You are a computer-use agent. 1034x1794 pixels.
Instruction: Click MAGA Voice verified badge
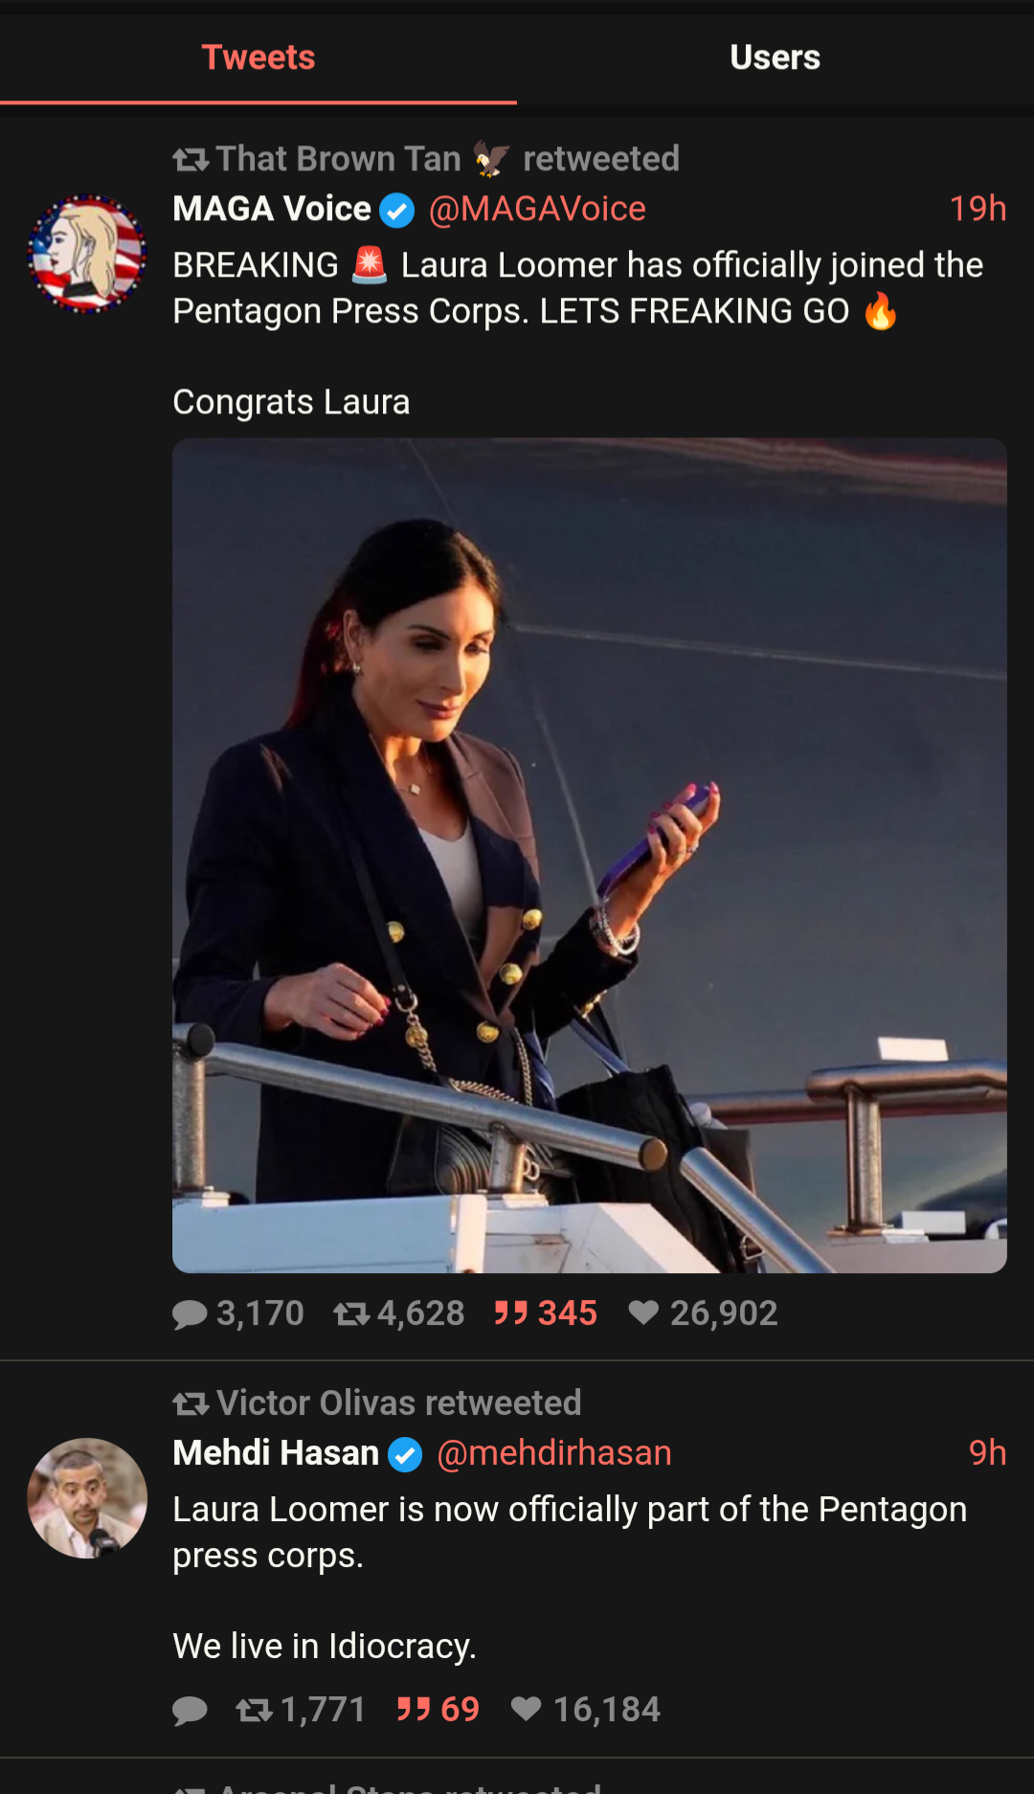(x=396, y=210)
